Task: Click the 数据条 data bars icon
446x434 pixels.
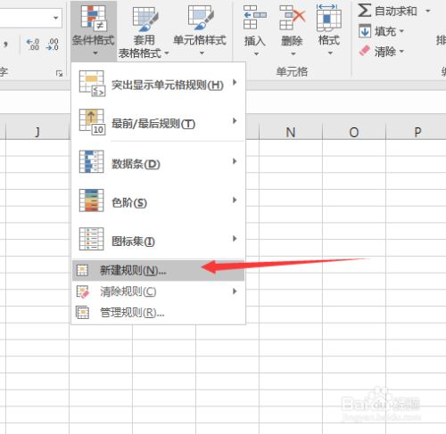Action: click(91, 162)
